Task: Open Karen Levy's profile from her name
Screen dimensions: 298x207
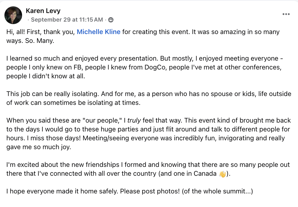Action: tap(43, 11)
